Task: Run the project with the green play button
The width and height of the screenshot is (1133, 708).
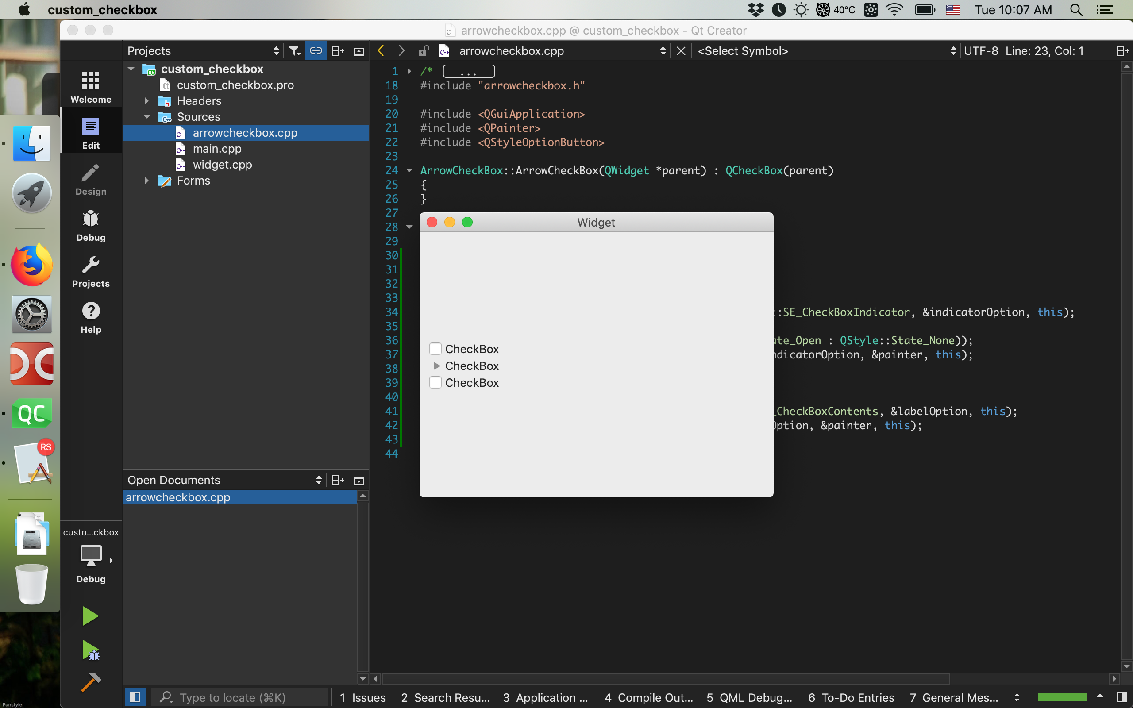Action: click(x=90, y=615)
